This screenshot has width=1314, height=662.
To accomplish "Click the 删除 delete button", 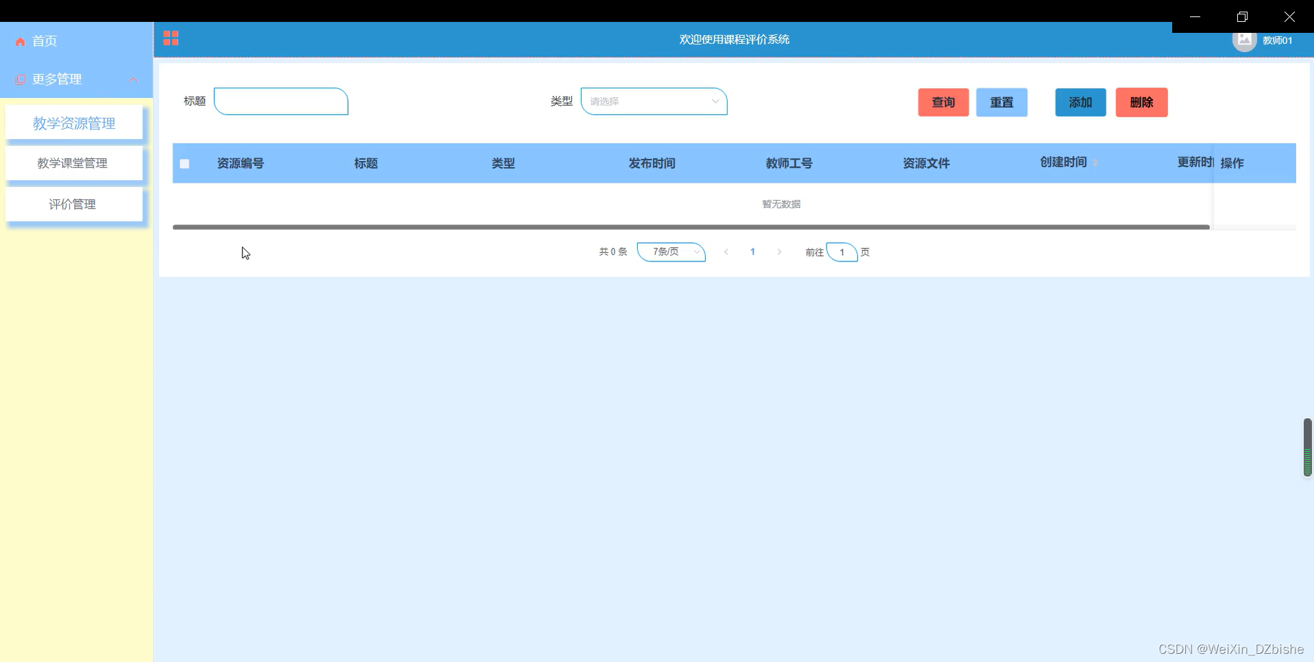I will (x=1141, y=103).
